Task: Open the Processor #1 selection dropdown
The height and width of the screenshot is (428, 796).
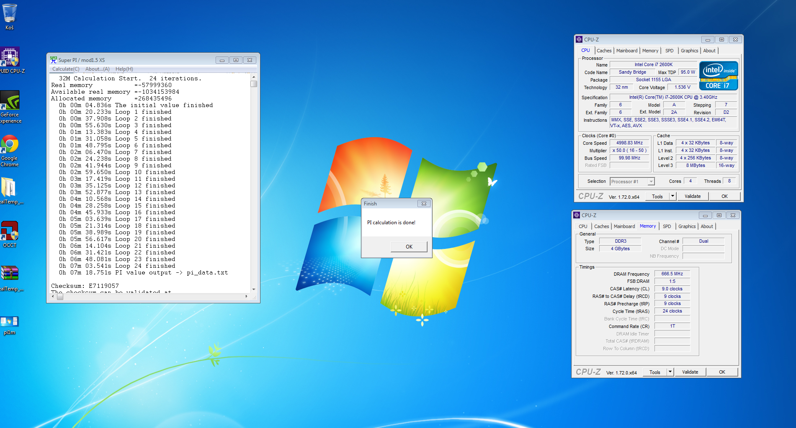Action: (x=632, y=182)
